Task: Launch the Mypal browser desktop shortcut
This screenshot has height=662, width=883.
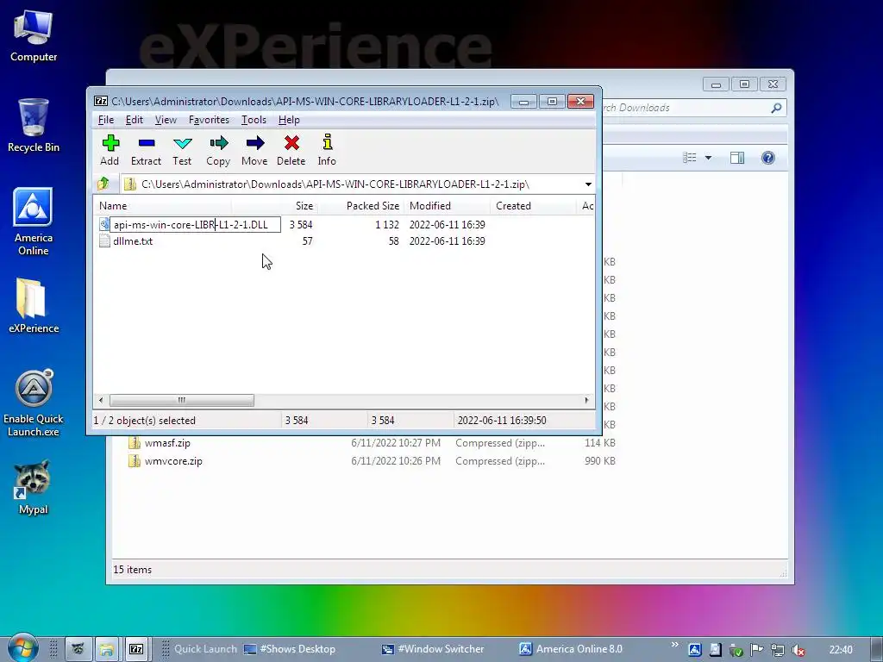Action: 34,488
